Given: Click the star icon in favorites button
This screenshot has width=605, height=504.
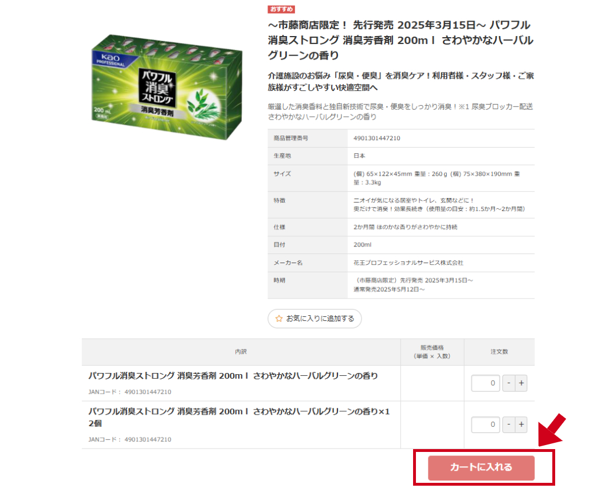Looking at the screenshot, I should tap(278, 319).
